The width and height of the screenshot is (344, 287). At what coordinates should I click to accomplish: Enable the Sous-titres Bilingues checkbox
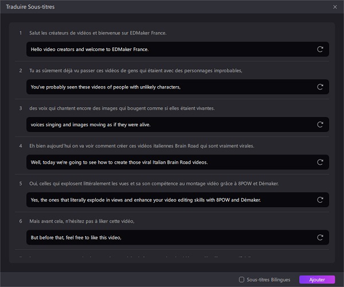click(x=241, y=280)
